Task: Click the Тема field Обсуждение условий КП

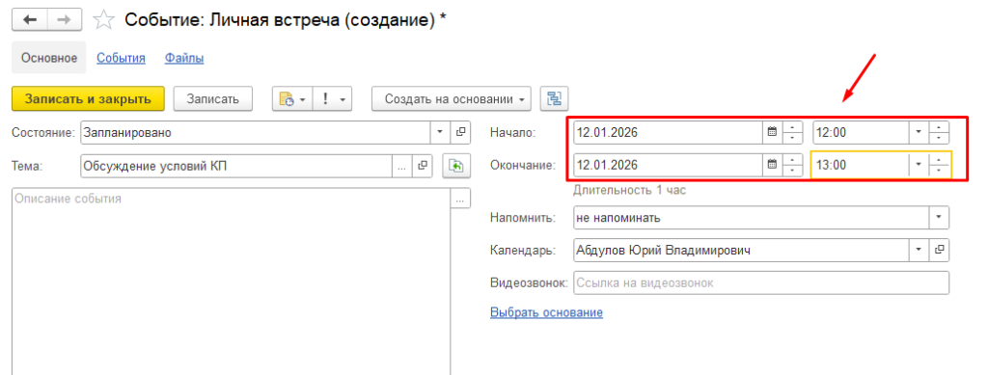Action: coord(235,166)
